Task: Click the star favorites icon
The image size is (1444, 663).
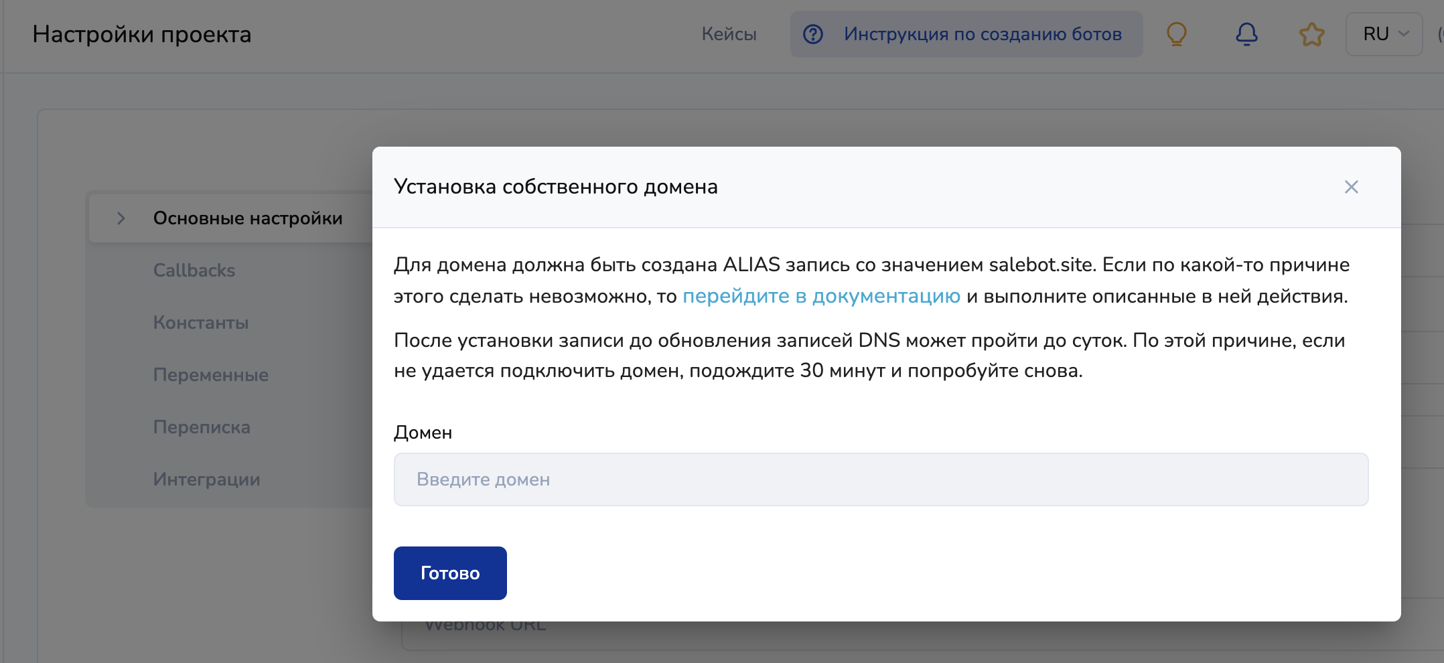Action: click(x=1311, y=34)
